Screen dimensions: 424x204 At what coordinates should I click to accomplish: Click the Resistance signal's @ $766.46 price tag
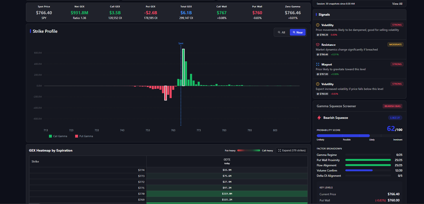point(322,54)
